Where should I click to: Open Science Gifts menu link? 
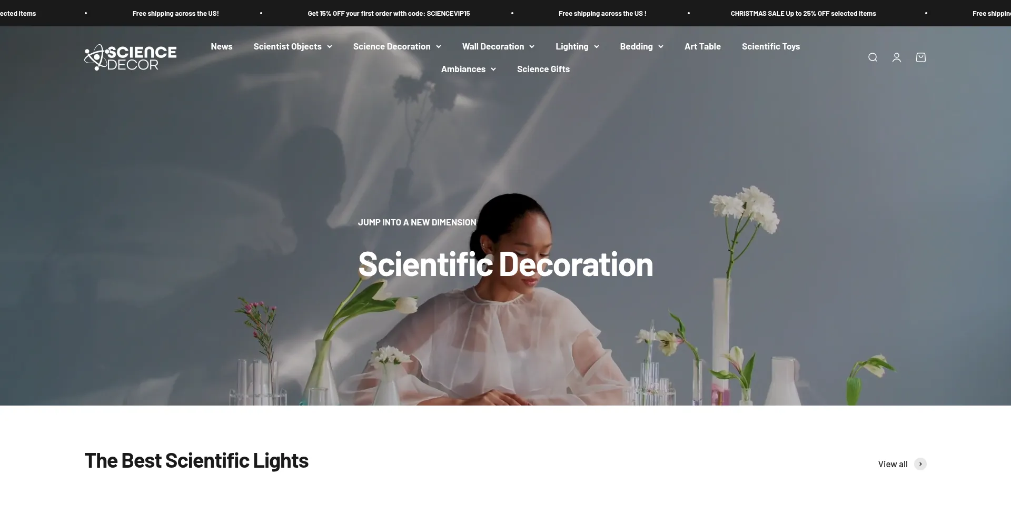543,69
